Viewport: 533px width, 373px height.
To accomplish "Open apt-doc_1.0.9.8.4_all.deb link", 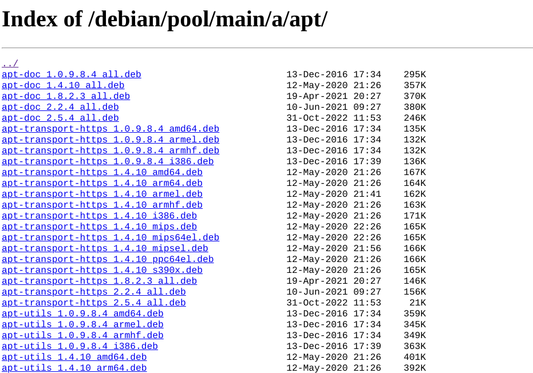I will tap(72, 74).
